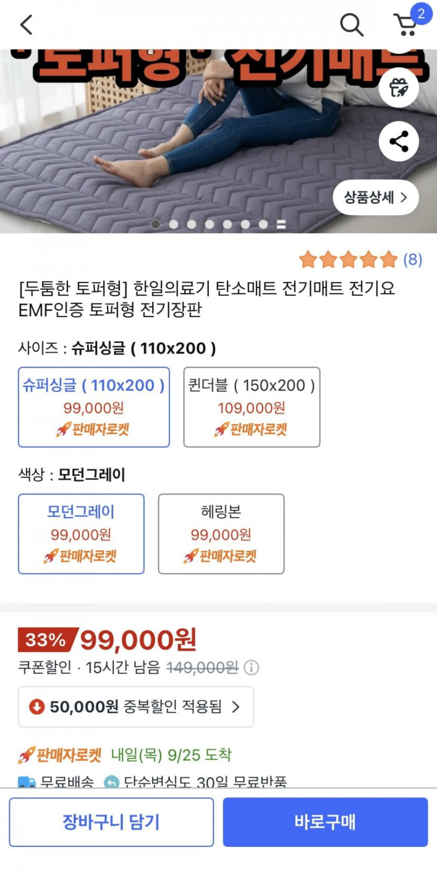
Task: Select size 퀸더블 (150x200)
Action: pos(252,407)
